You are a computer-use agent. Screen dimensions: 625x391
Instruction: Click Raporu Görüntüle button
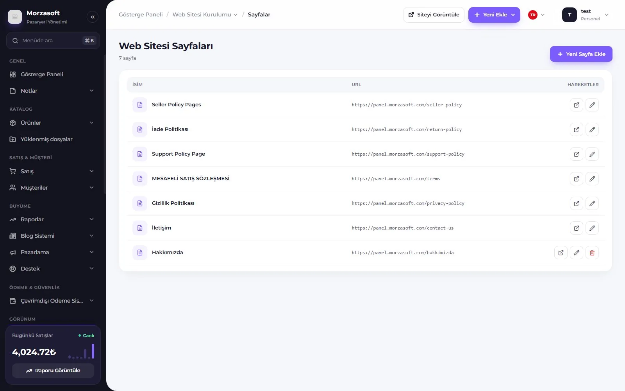[53, 371]
